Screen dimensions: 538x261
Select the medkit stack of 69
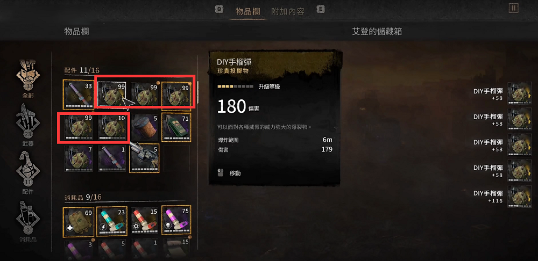[78, 221]
